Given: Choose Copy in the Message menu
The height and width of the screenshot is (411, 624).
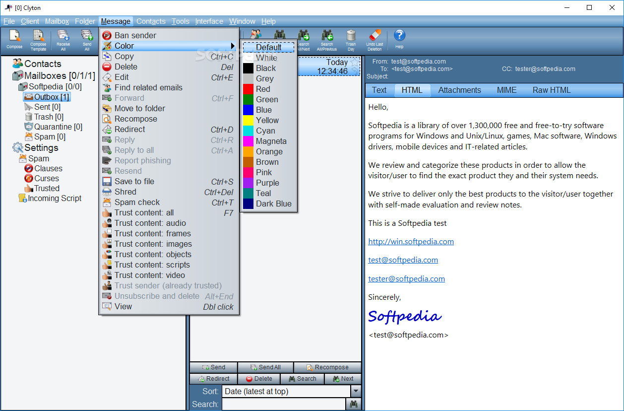Looking at the screenshot, I should (169, 56).
